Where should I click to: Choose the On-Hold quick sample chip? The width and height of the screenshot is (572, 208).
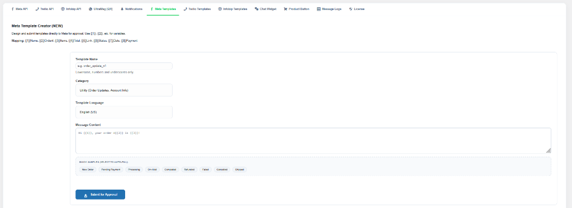(152, 170)
